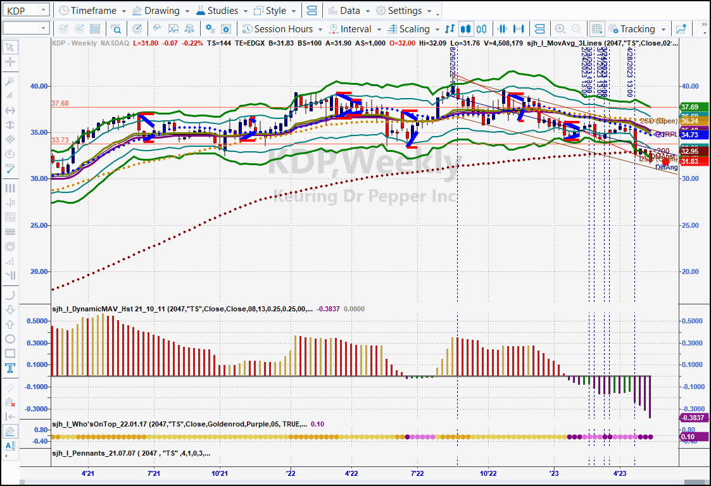Select the vertical double-arrow tool
The width and height of the screenshot is (711, 486).
tap(10, 125)
